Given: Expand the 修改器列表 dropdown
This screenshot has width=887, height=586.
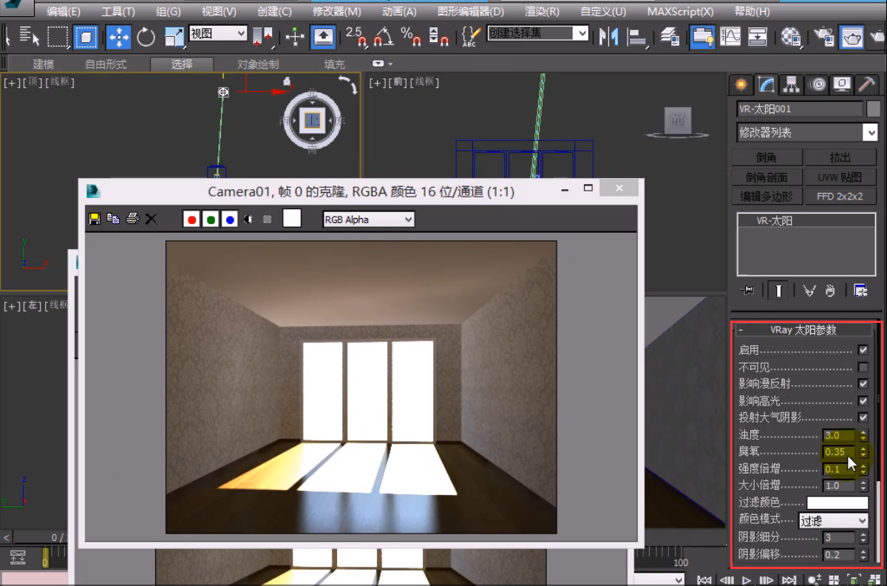Looking at the screenshot, I should (x=807, y=132).
